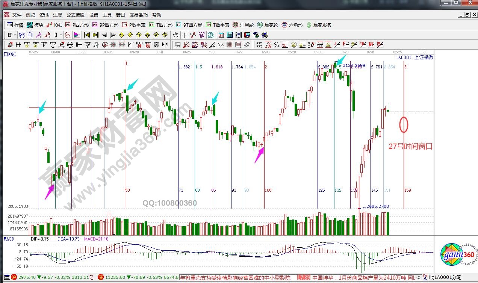Open the 行情 market quotes view
Image resolution: width=478 pixels, height=283 pixels.
click(15, 25)
